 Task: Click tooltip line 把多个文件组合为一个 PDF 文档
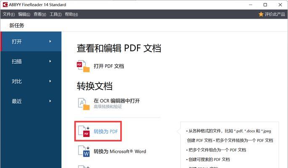tap(216, 150)
